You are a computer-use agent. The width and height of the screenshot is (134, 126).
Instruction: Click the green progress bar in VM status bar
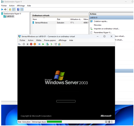click(x=54, y=122)
